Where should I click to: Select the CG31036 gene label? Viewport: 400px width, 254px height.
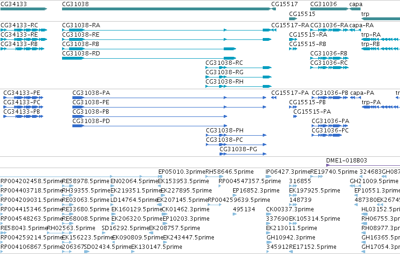tap(323, 4)
